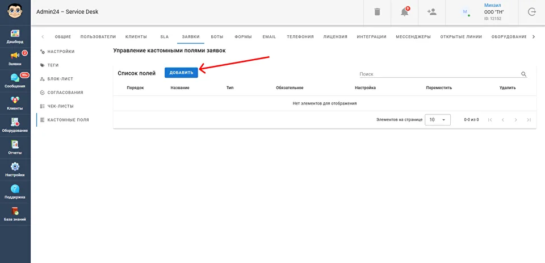Viewport: 545px width, 263px height.
Task: Click the Обязательное column header
Action: (x=290, y=87)
